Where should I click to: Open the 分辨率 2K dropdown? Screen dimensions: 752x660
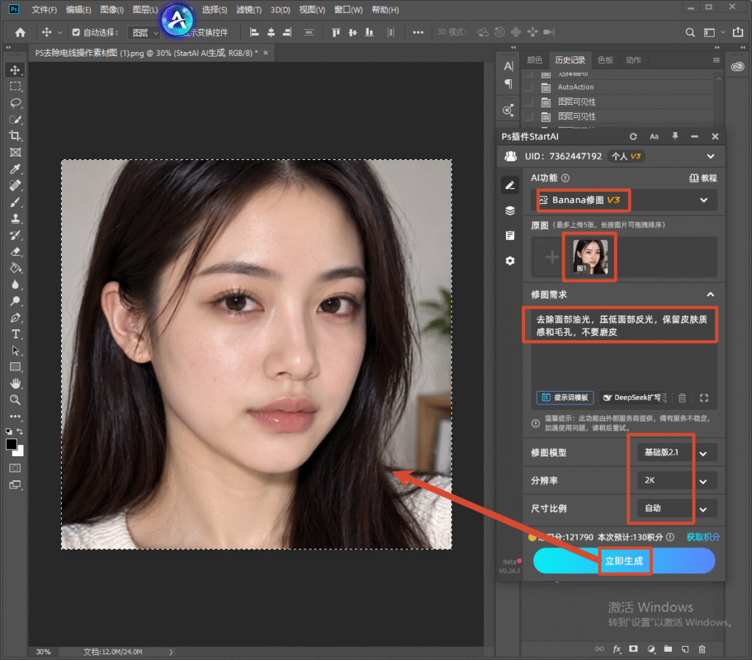click(x=677, y=480)
